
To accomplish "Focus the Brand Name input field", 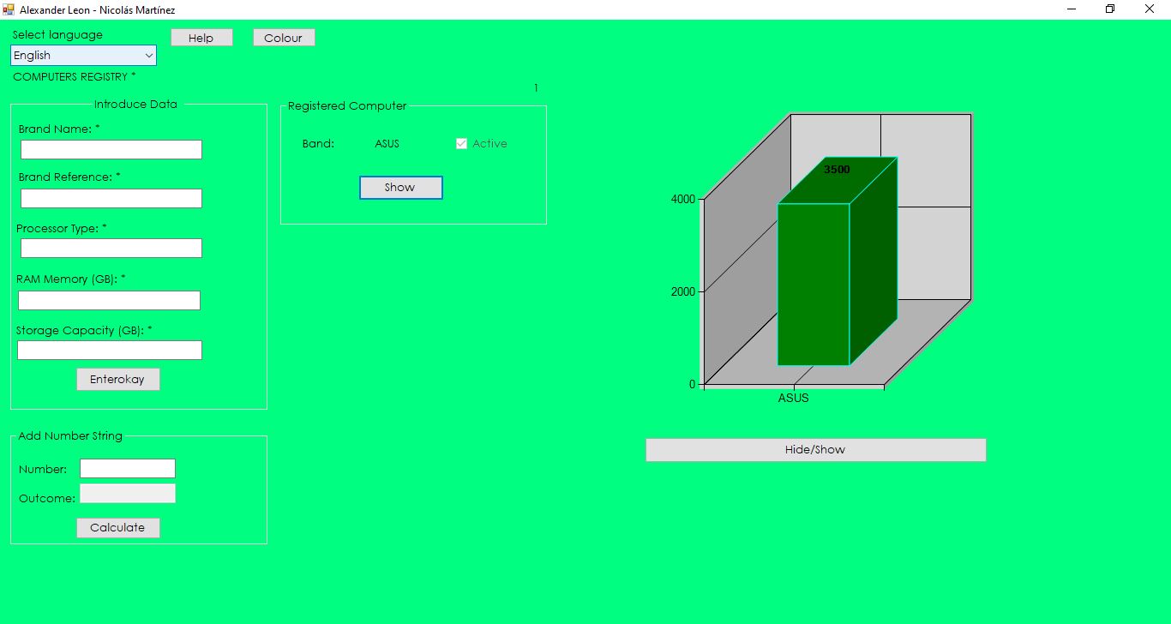I will point(111,150).
